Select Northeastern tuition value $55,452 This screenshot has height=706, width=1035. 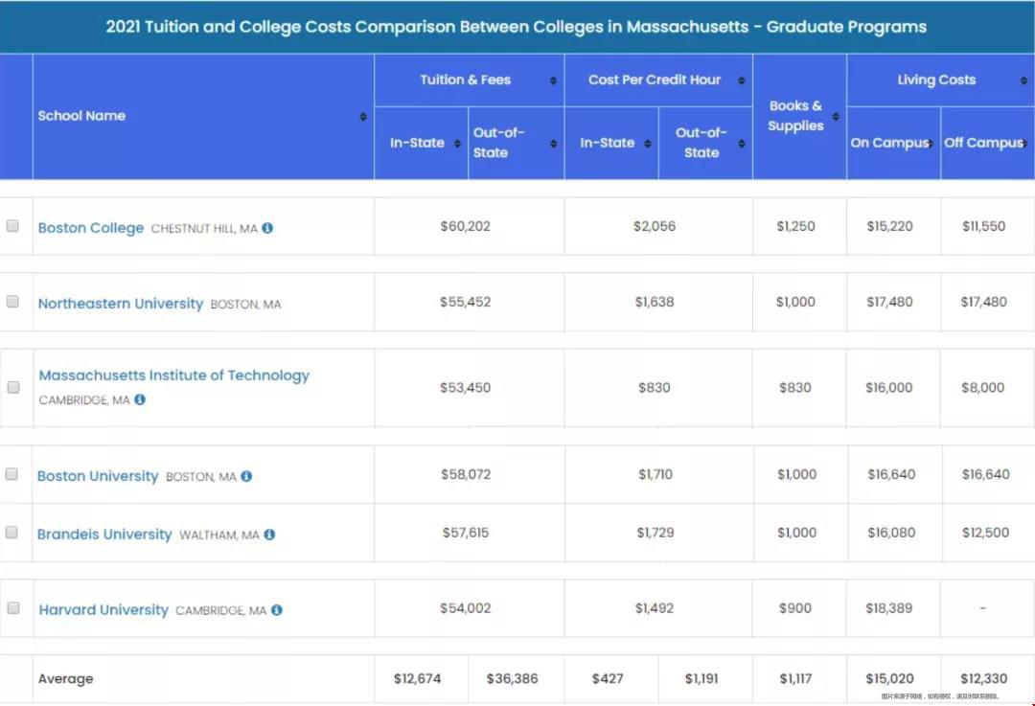466,302
